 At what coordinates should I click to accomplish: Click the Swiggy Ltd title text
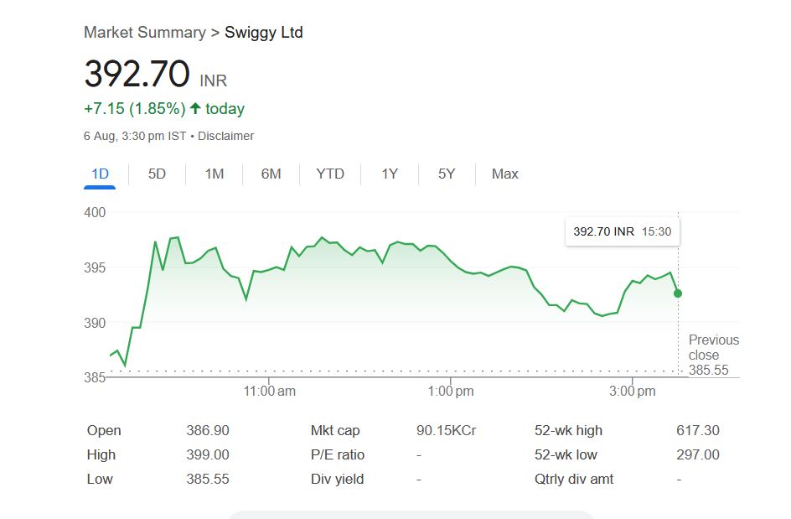coord(264,33)
